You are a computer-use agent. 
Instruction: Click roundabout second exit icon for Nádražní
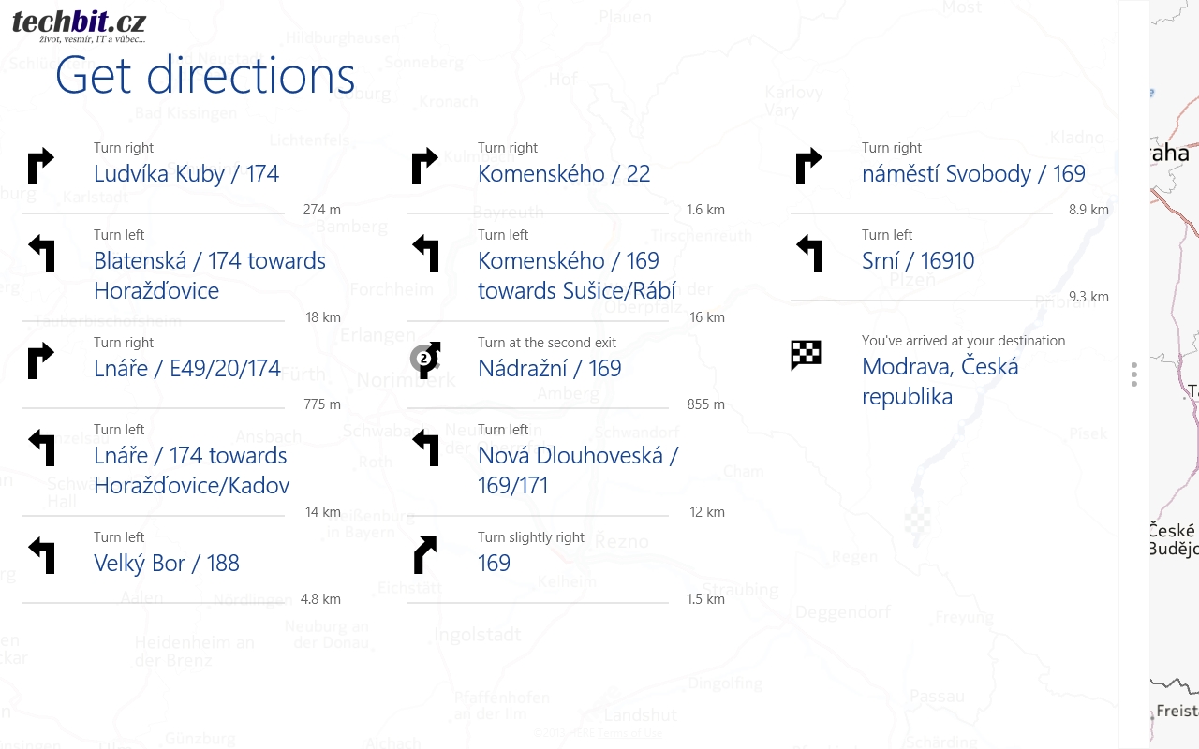[425, 360]
